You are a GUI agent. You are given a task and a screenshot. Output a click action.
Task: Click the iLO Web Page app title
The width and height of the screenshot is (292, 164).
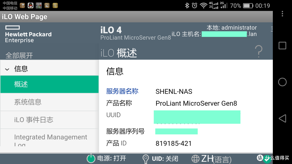point(25,17)
